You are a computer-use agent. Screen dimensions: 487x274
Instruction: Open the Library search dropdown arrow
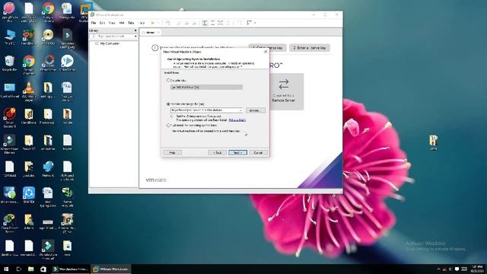tap(135, 37)
